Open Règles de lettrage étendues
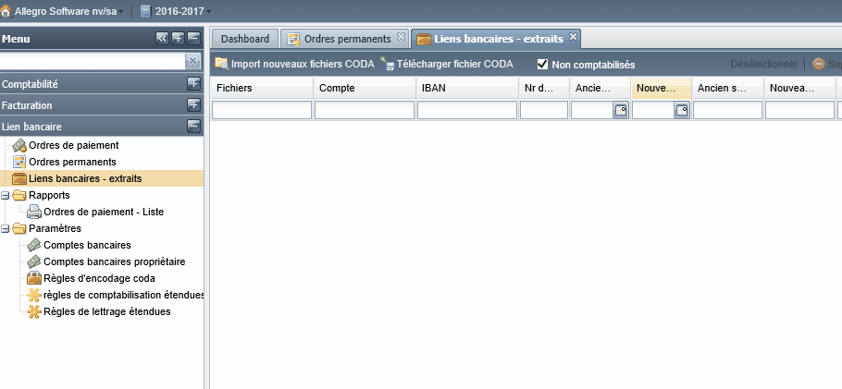Image resolution: width=842 pixels, height=389 pixels. [x=106, y=311]
